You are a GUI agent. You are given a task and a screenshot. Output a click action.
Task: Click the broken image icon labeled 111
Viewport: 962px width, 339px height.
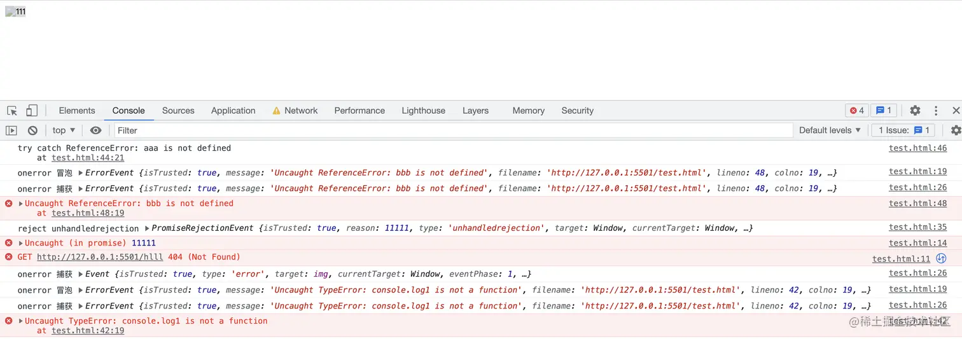pyautogui.click(x=15, y=11)
